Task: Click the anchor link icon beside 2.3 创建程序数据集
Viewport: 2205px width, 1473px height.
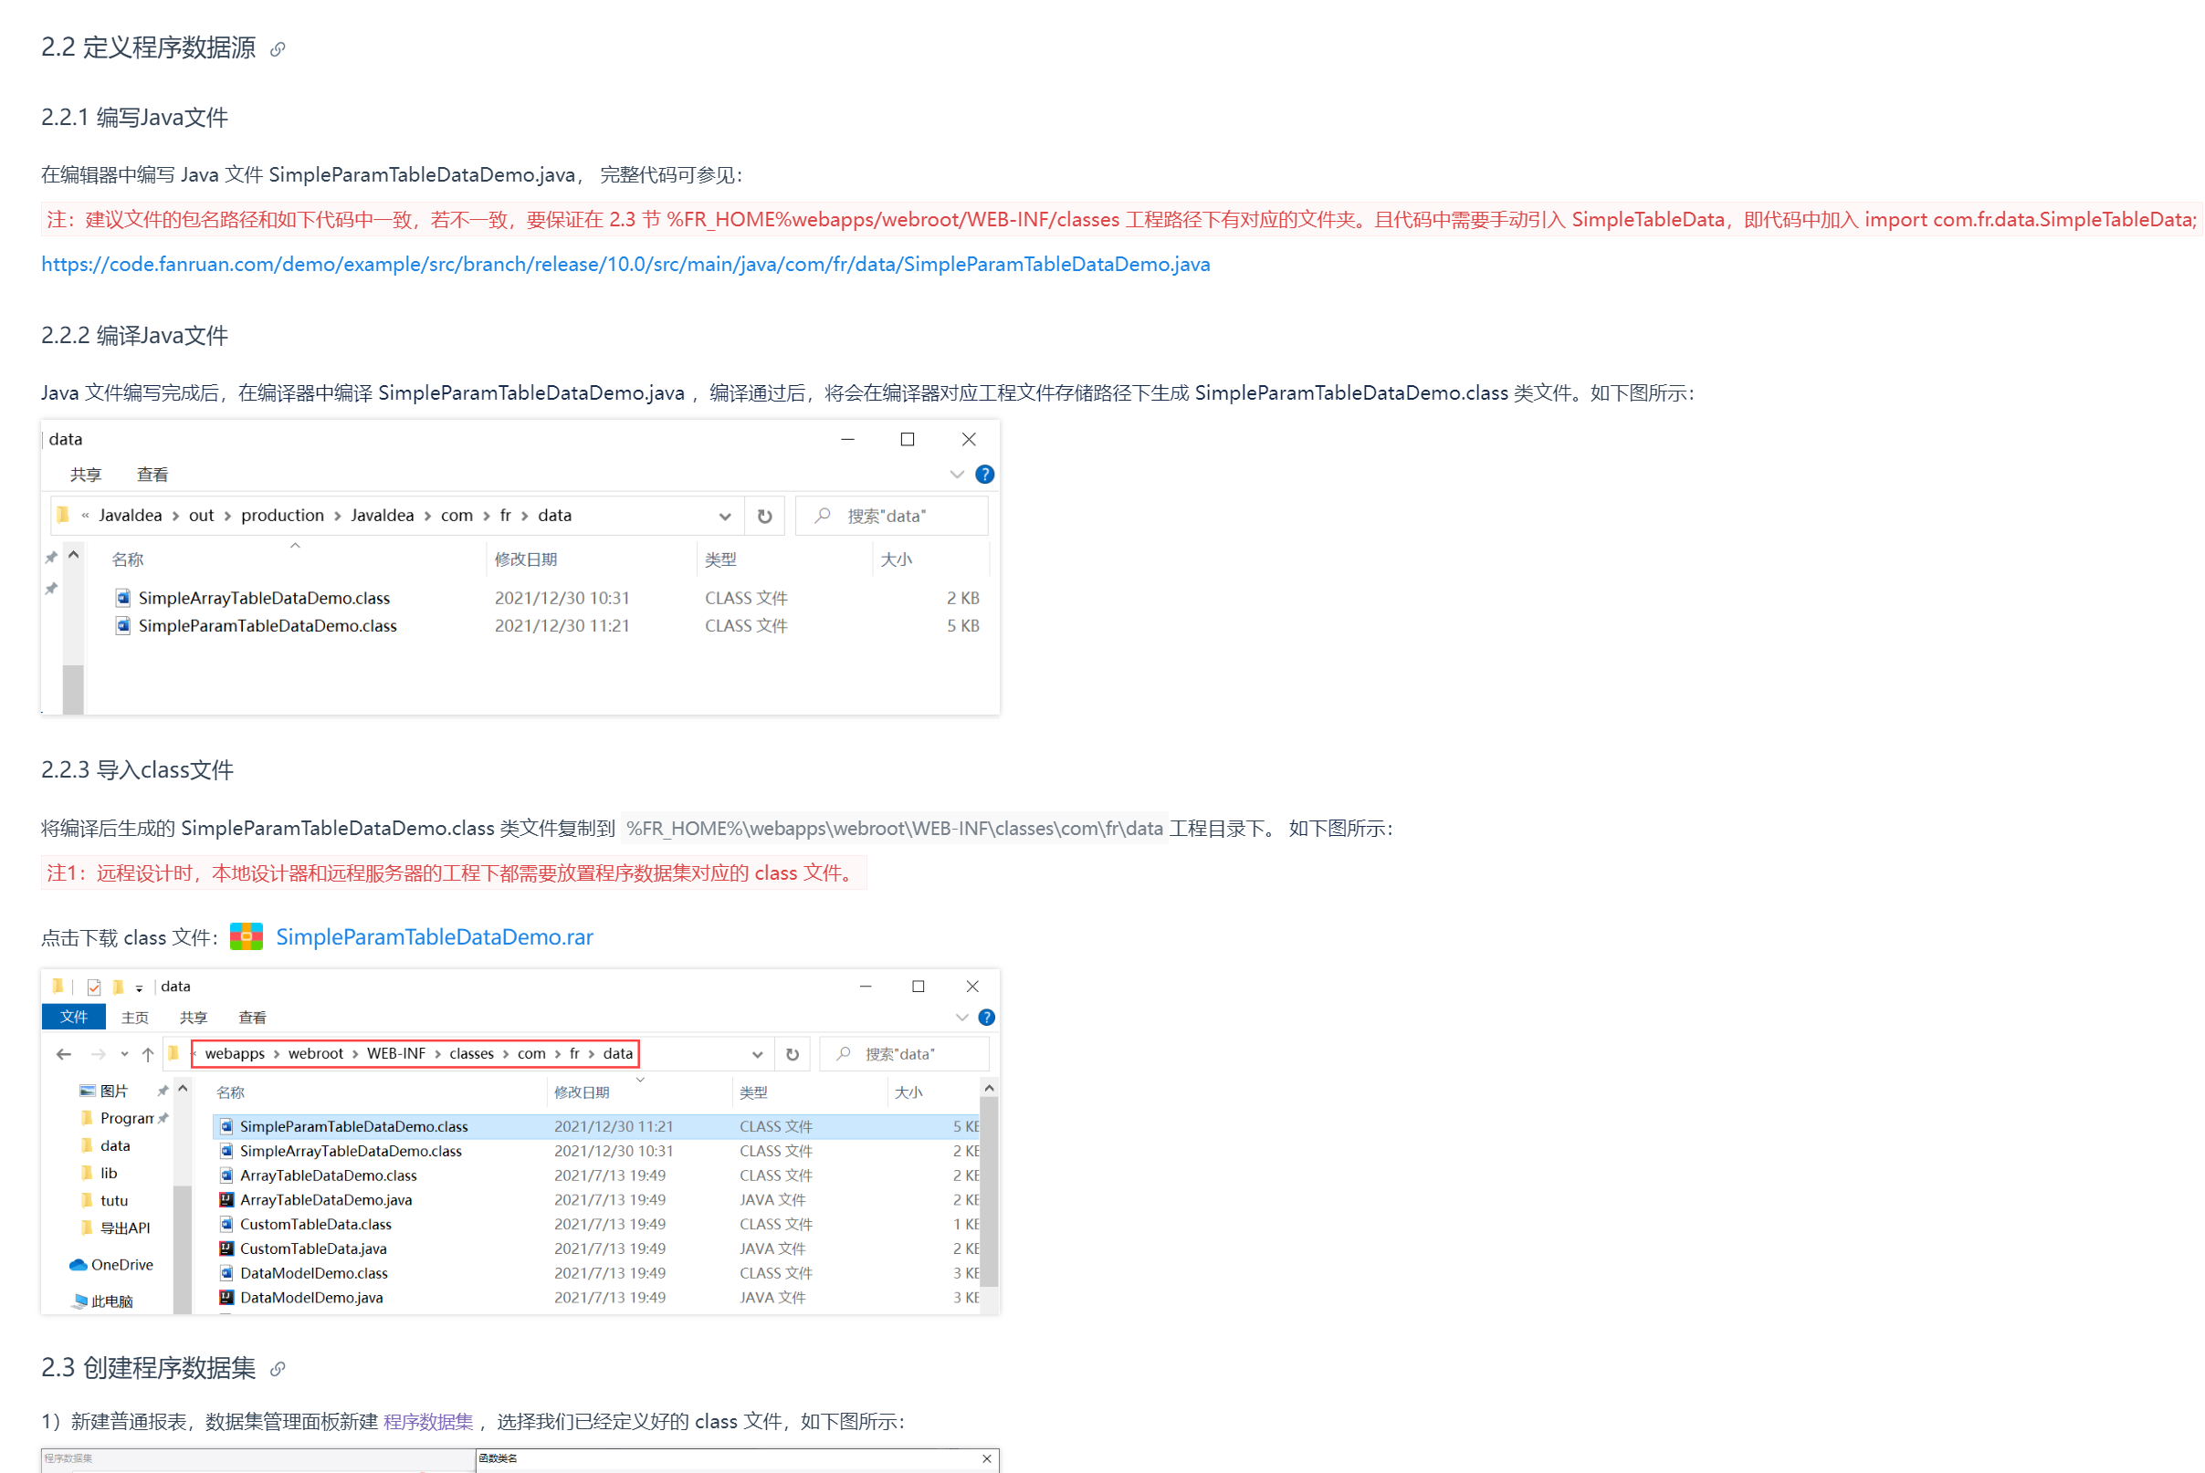Action: coord(278,1369)
